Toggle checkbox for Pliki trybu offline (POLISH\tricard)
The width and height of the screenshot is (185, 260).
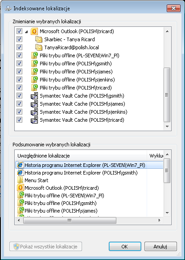(x=19, y=88)
